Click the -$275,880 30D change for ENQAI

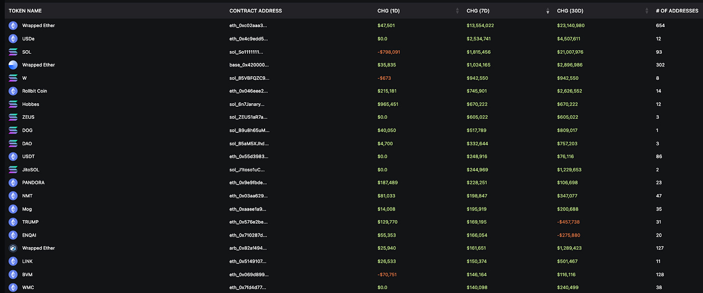point(568,235)
